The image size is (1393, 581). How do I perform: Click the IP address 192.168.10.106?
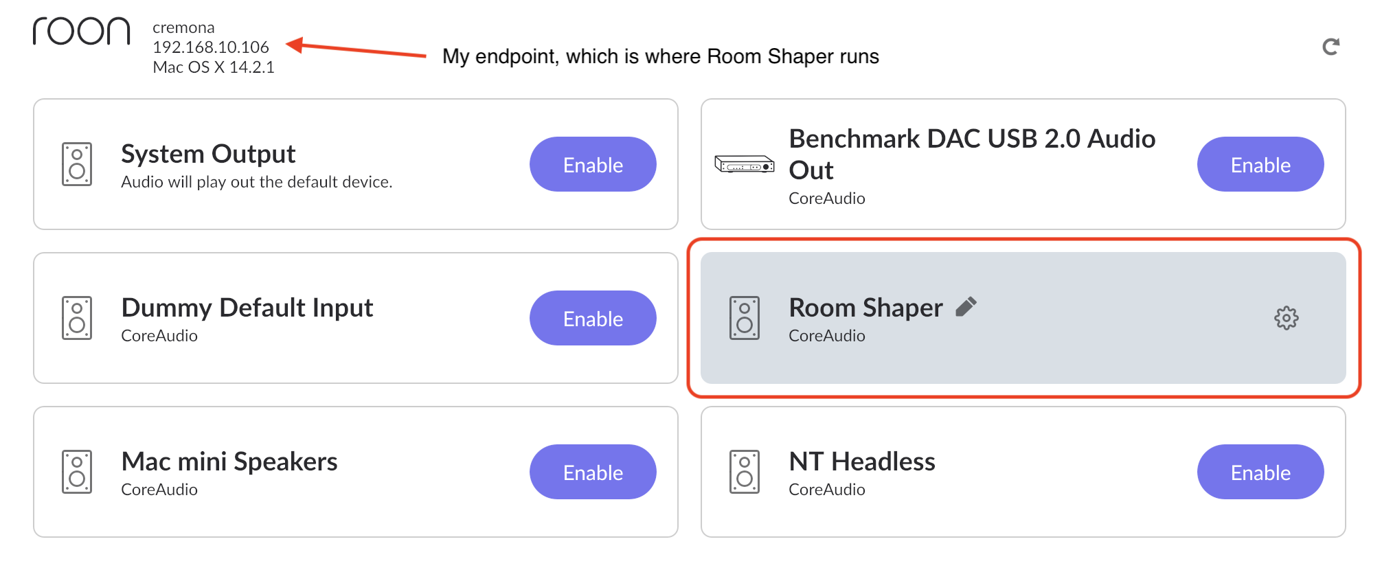pyautogui.click(x=209, y=47)
